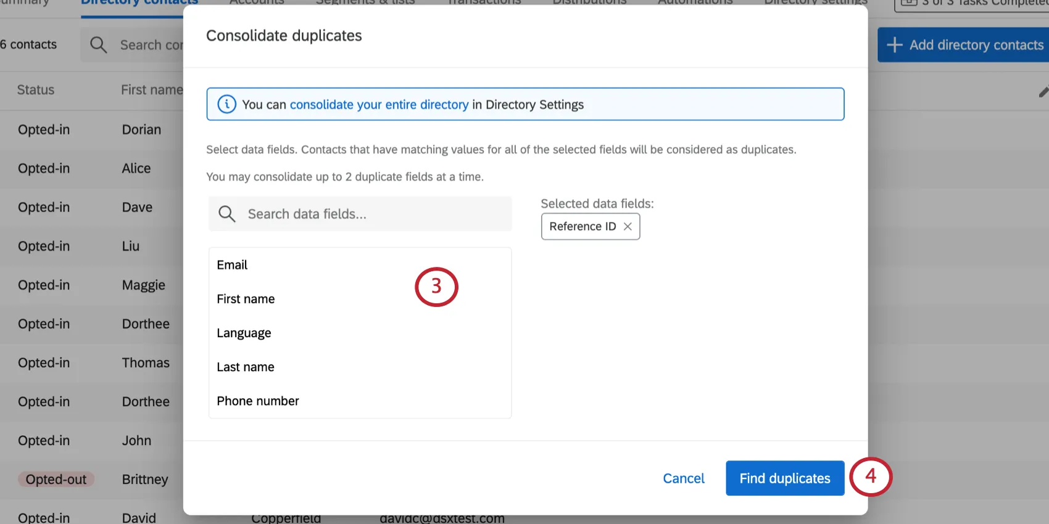
Task: Remove the Reference ID selected field
Action: (x=628, y=226)
